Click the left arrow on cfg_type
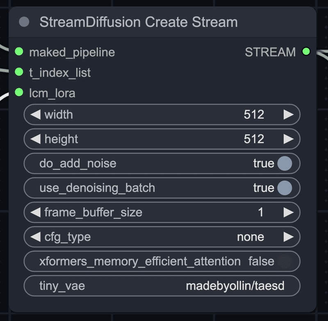This screenshot has width=328, height=321. click(35, 237)
